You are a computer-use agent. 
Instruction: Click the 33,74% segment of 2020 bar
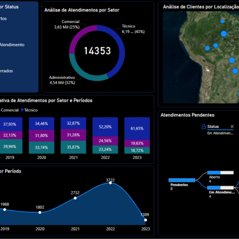point(41,148)
